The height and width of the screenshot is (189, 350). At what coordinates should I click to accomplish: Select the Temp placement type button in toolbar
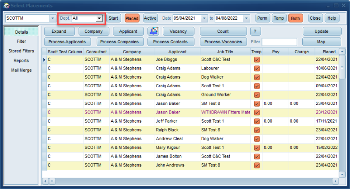tap(279, 18)
